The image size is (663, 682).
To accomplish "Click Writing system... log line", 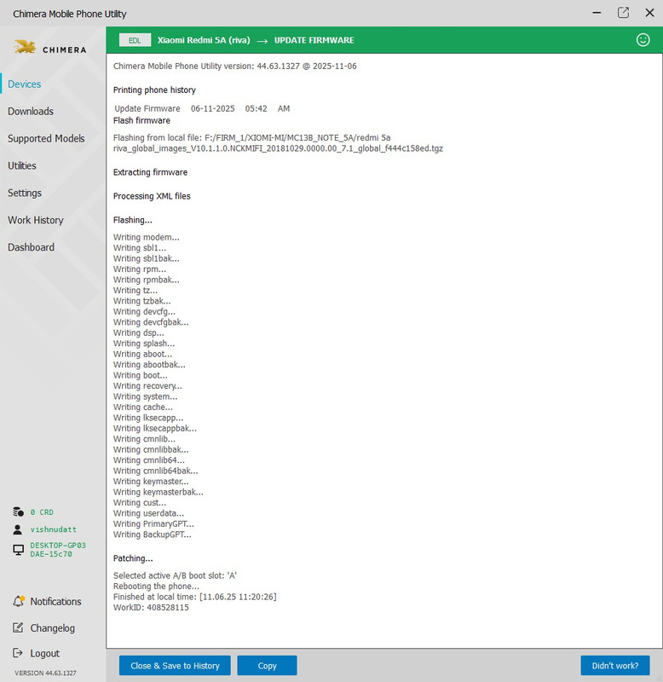I will [145, 396].
